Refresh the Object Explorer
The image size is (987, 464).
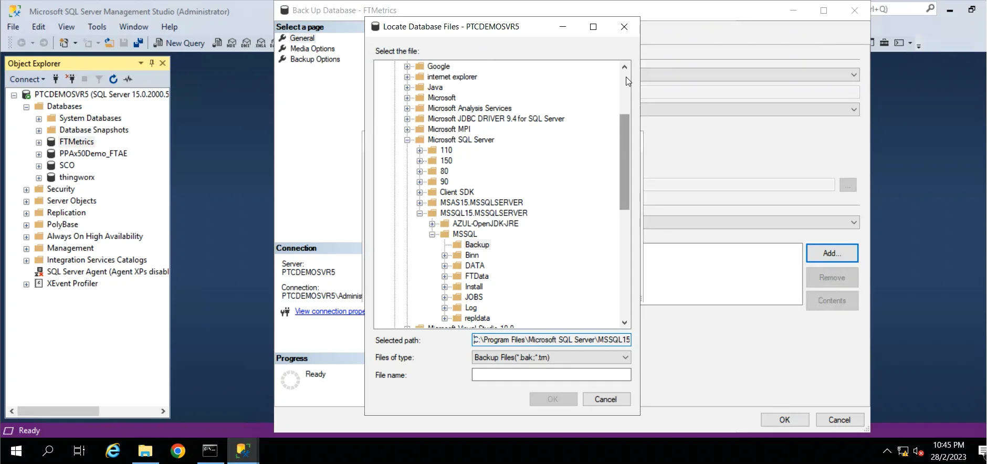click(x=113, y=79)
